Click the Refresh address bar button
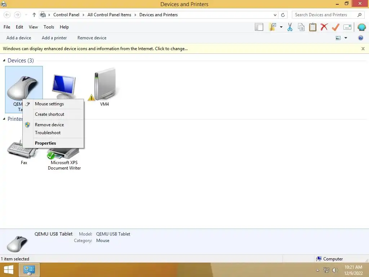This screenshot has height=277, width=369. coord(283,15)
